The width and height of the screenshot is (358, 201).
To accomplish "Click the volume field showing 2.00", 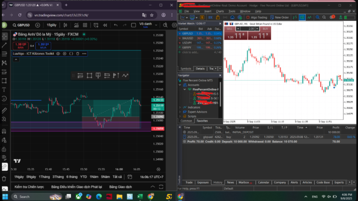I will point(249,29).
